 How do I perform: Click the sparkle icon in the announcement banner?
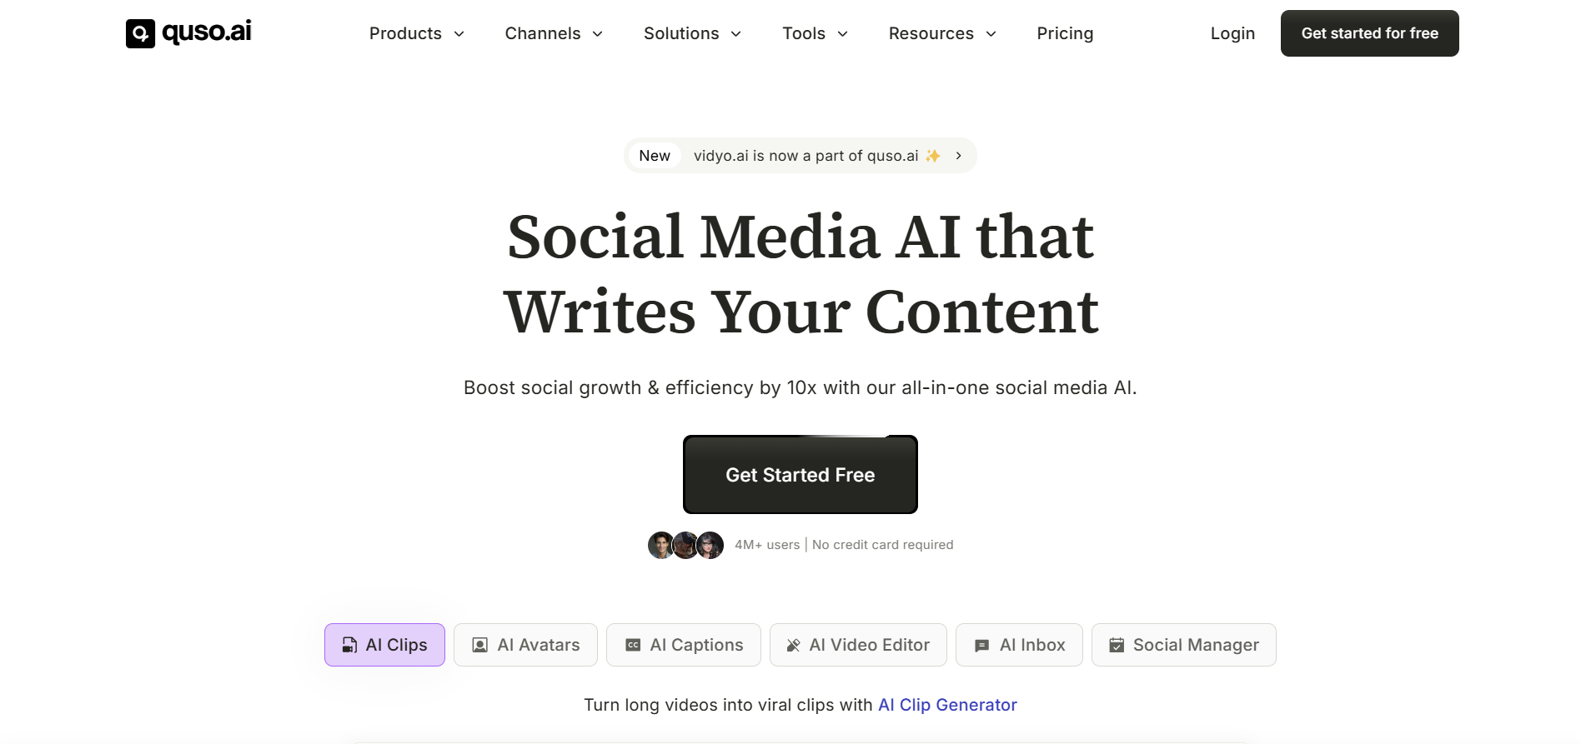click(933, 156)
